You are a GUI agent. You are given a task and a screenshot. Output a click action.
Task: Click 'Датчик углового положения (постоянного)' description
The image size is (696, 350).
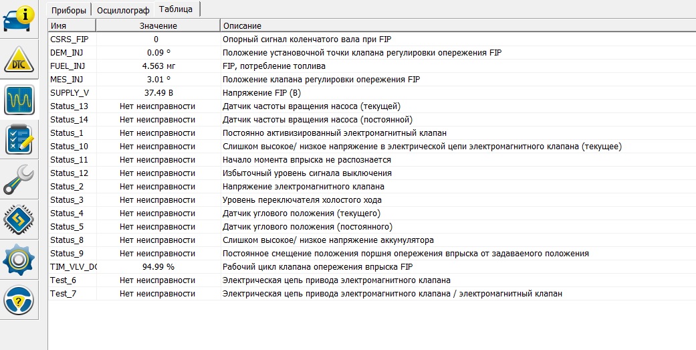tap(308, 226)
